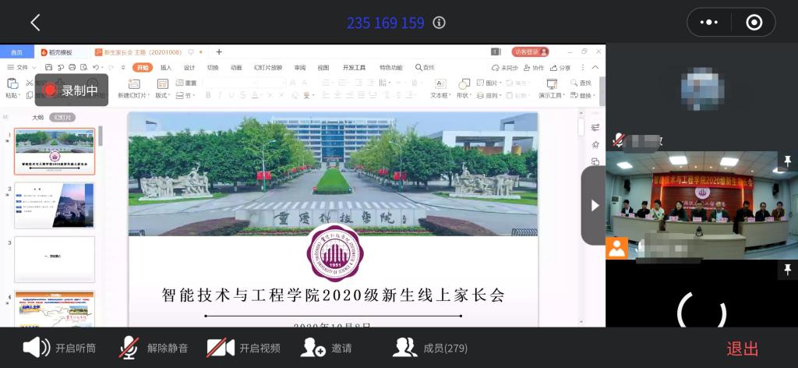Open the three-dot more options capsule button
798x368 pixels.
pos(709,23)
